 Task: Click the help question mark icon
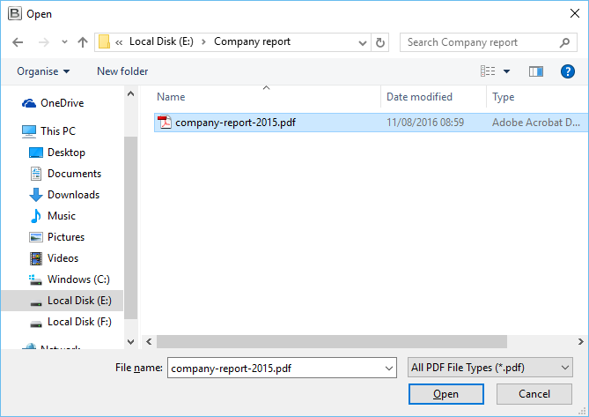[568, 71]
